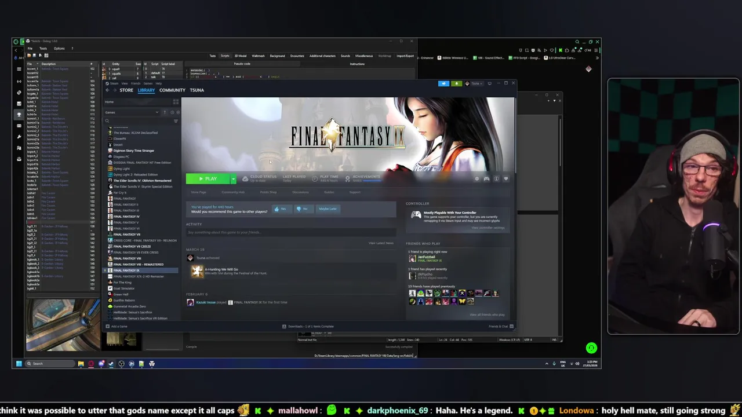Click the Steam forward navigation arrow
Image resolution: width=742 pixels, height=417 pixels.
point(114,90)
